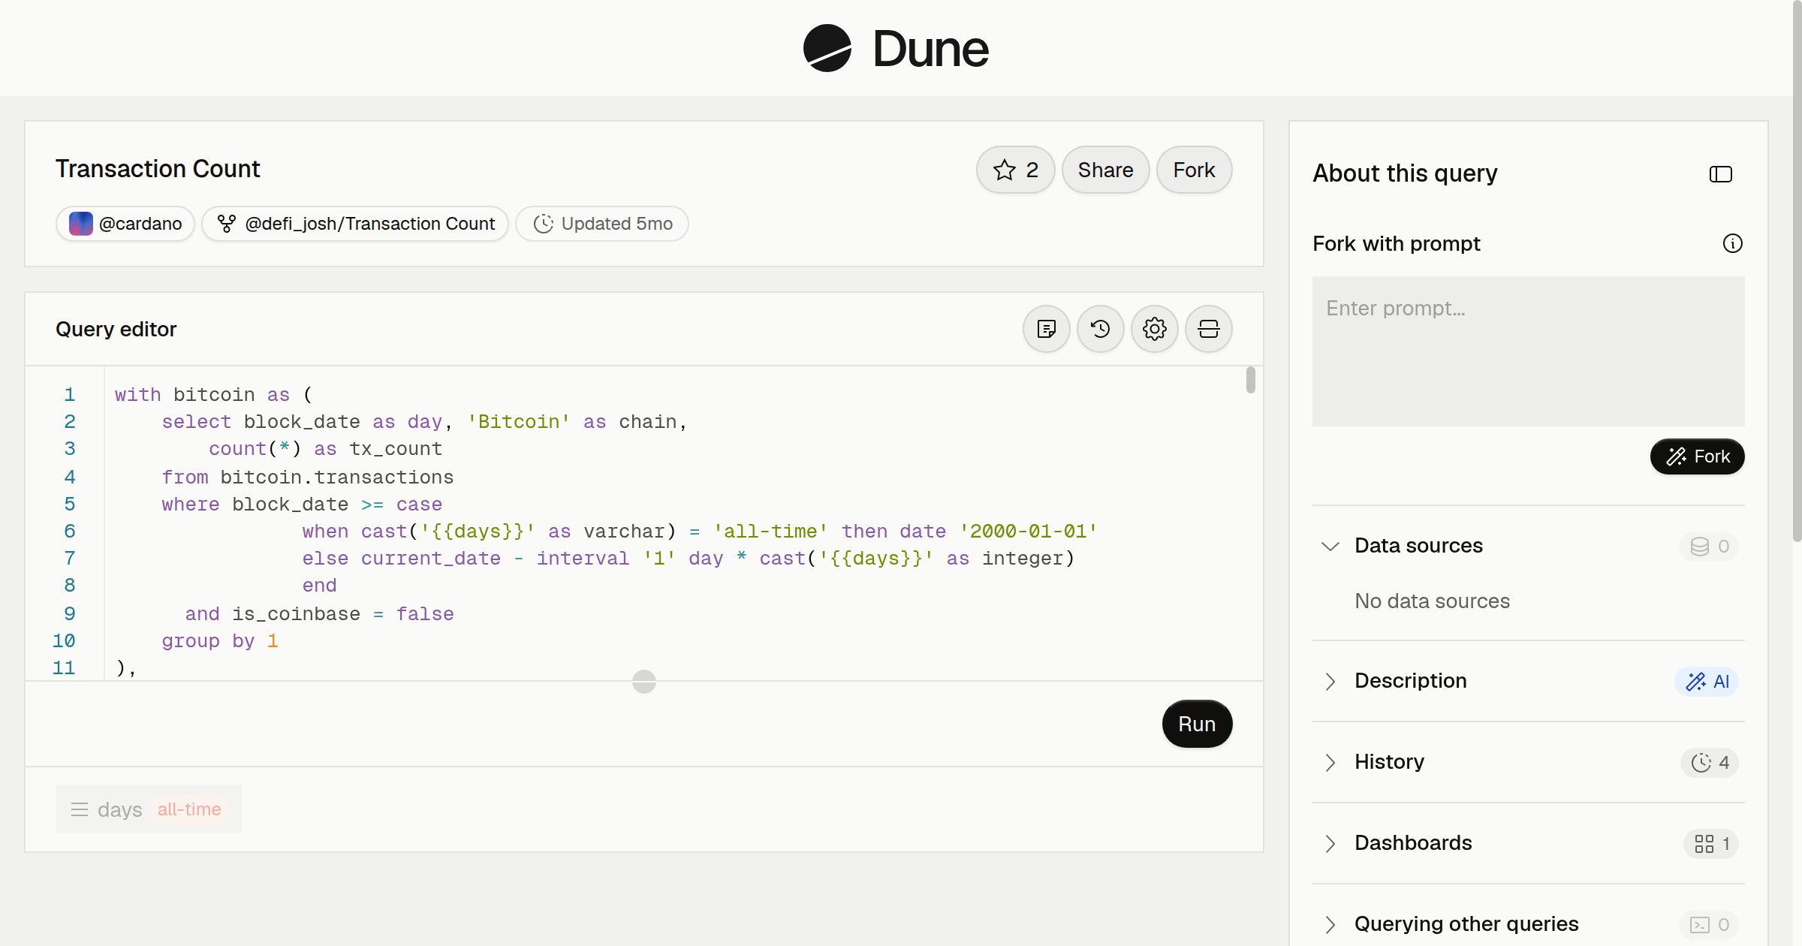The width and height of the screenshot is (1802, 946).
Task: Focus the Enter prompt text field
Action: point(1529,351)
